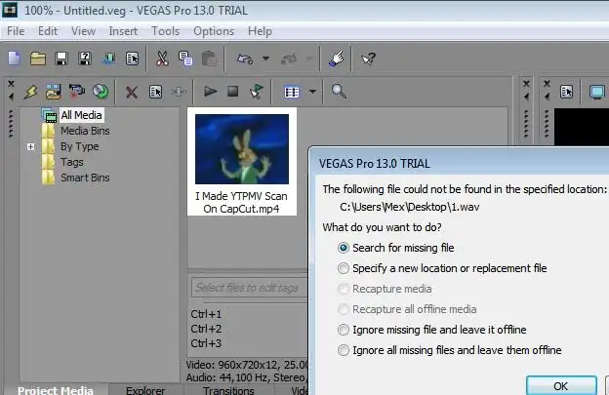
Task: Toggle Auto Preview icon
Action: [257, 92]
